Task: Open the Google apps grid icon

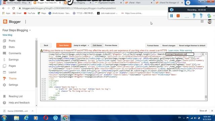Action: click(202, 21)
